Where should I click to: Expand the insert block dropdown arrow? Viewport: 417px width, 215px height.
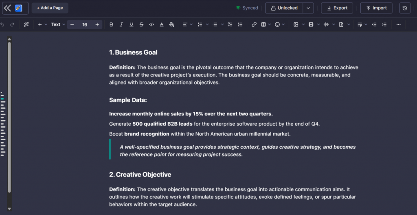(x=46, y=24)
